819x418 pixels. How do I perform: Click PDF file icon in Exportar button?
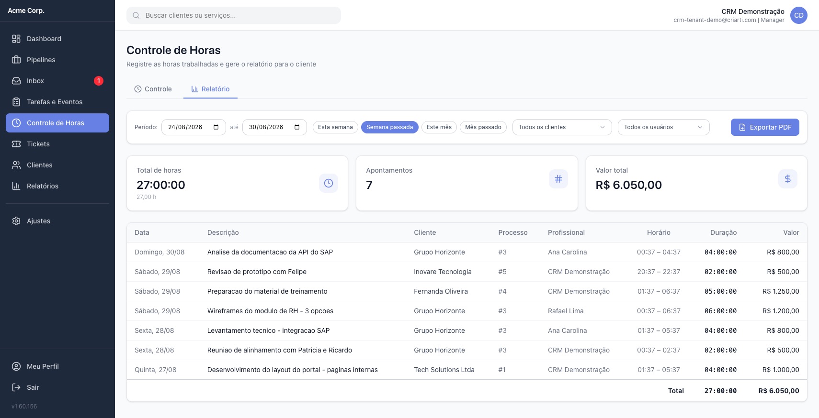click(742, 127)
